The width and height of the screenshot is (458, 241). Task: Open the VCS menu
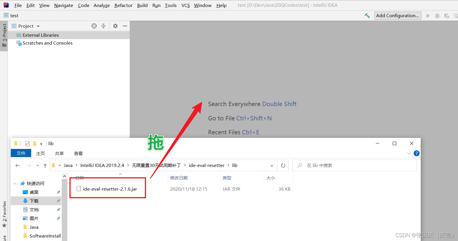[x=186, y=5]
